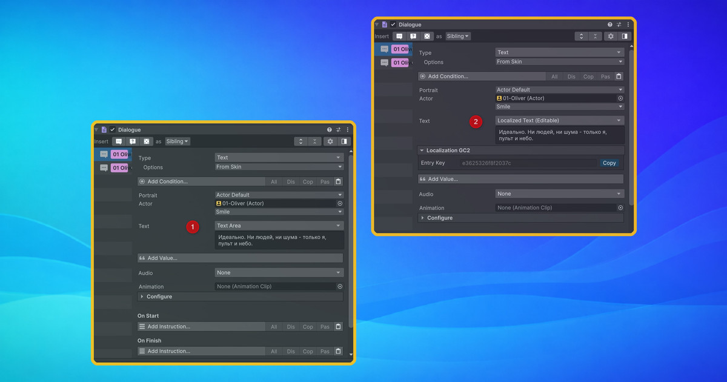The width and height of the screenshot is (727, 382).
Task: Open Localized Text (Editable) dropdown
Action: click(x=560, y=121)
